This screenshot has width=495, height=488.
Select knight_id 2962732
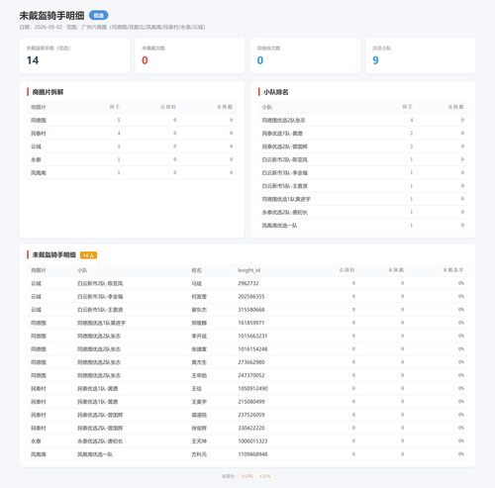[x=248, y=283]
